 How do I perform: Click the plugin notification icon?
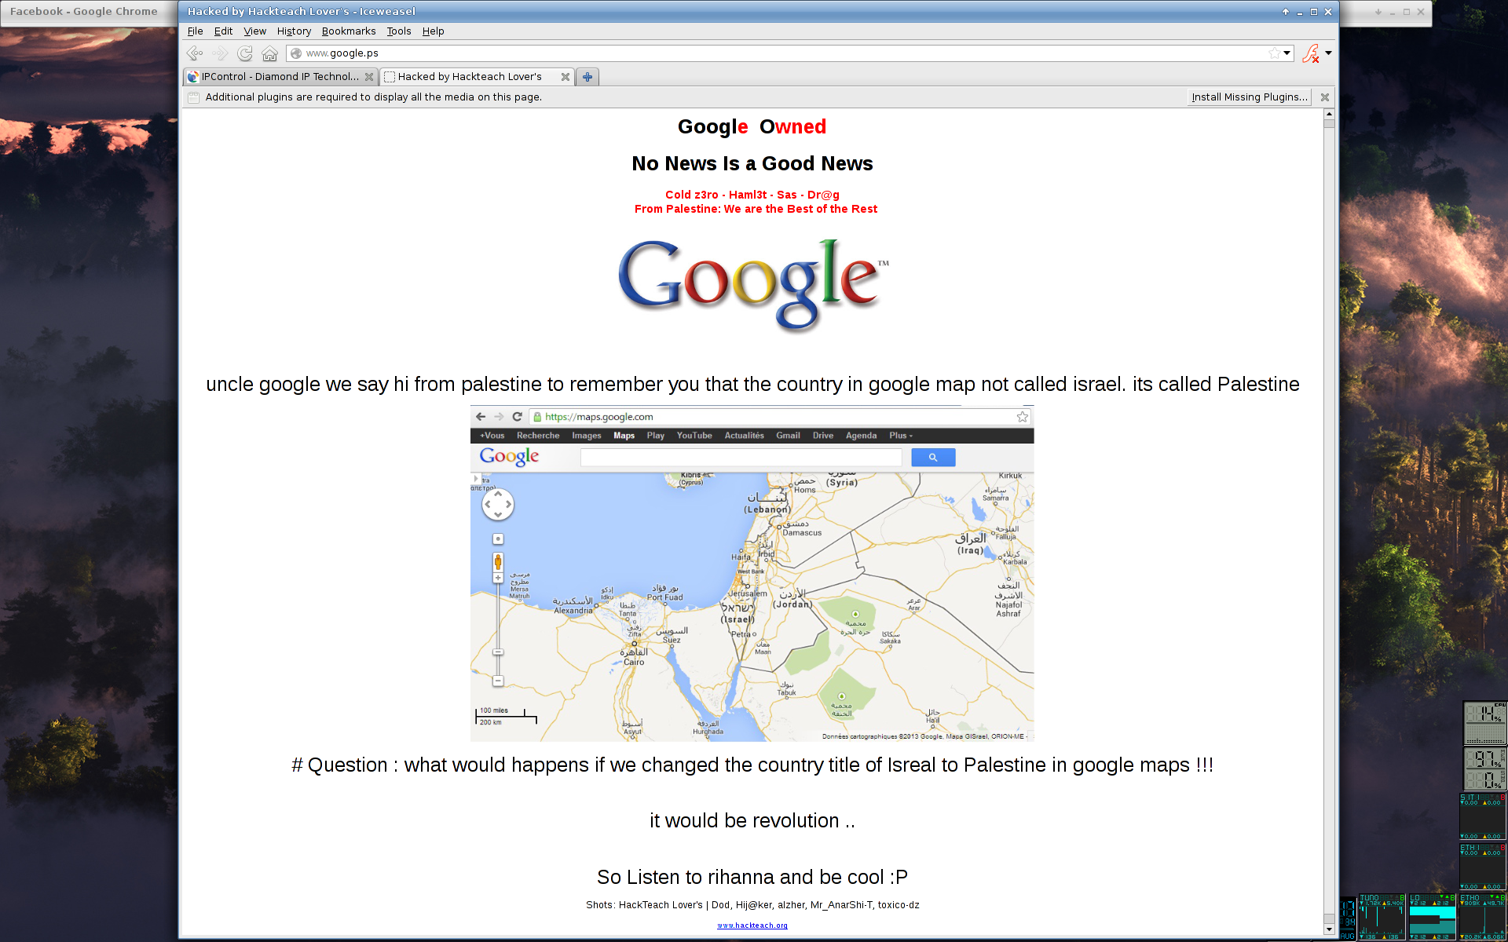pyautogui.click(x=193, y=97)
